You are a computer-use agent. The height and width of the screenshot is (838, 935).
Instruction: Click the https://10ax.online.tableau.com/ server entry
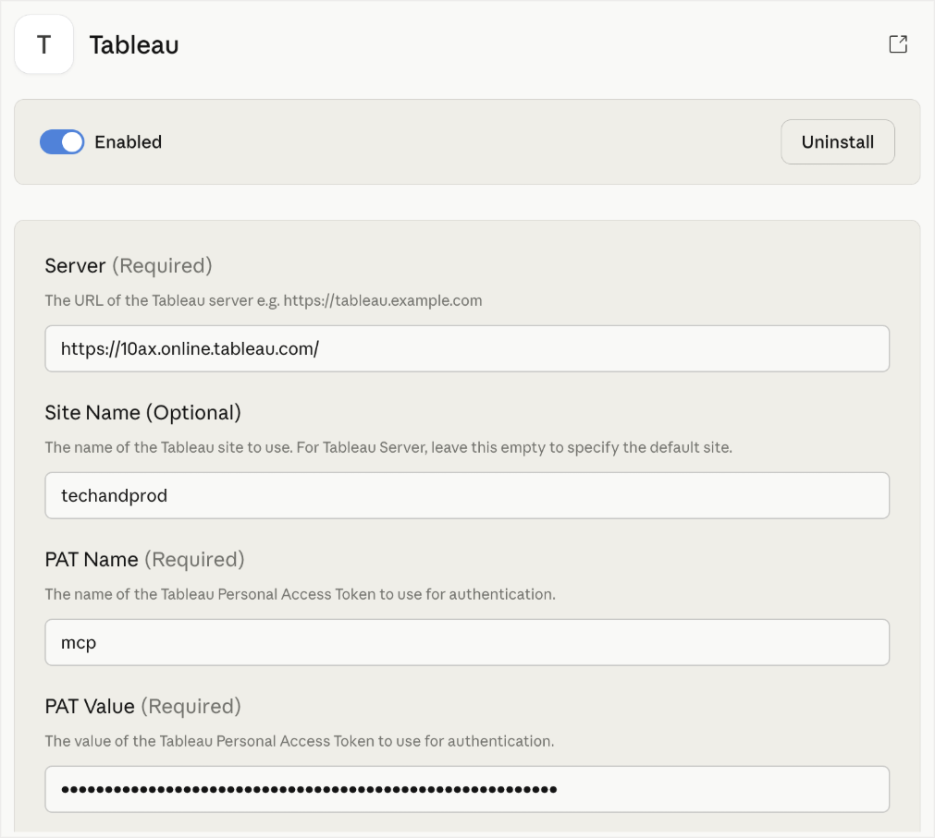click(466, 348)
